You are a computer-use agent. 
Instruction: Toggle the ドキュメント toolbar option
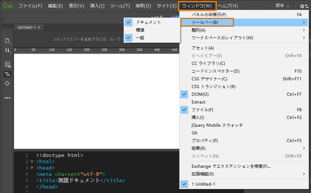point(152,22)
